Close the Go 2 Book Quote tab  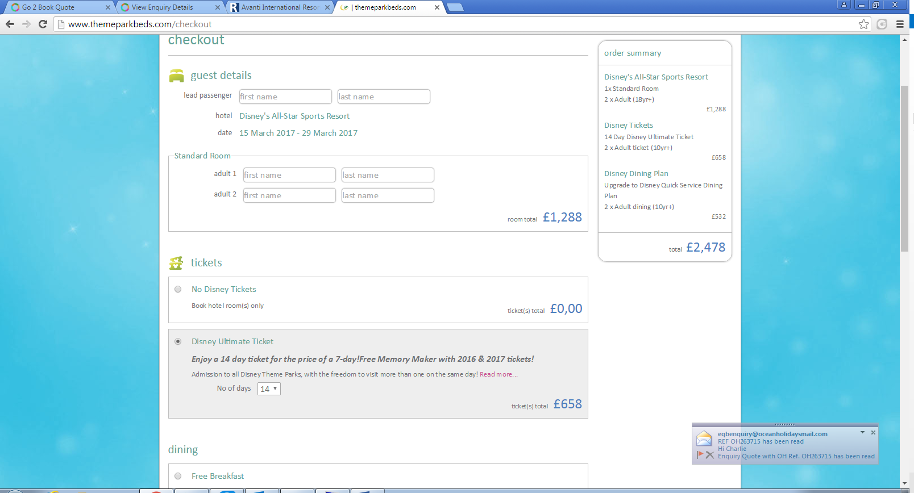point(108,7)
